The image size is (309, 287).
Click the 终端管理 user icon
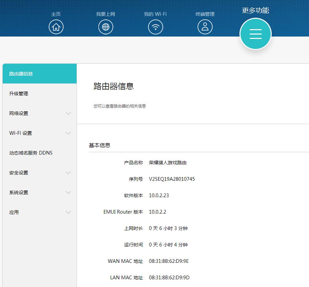205,26
